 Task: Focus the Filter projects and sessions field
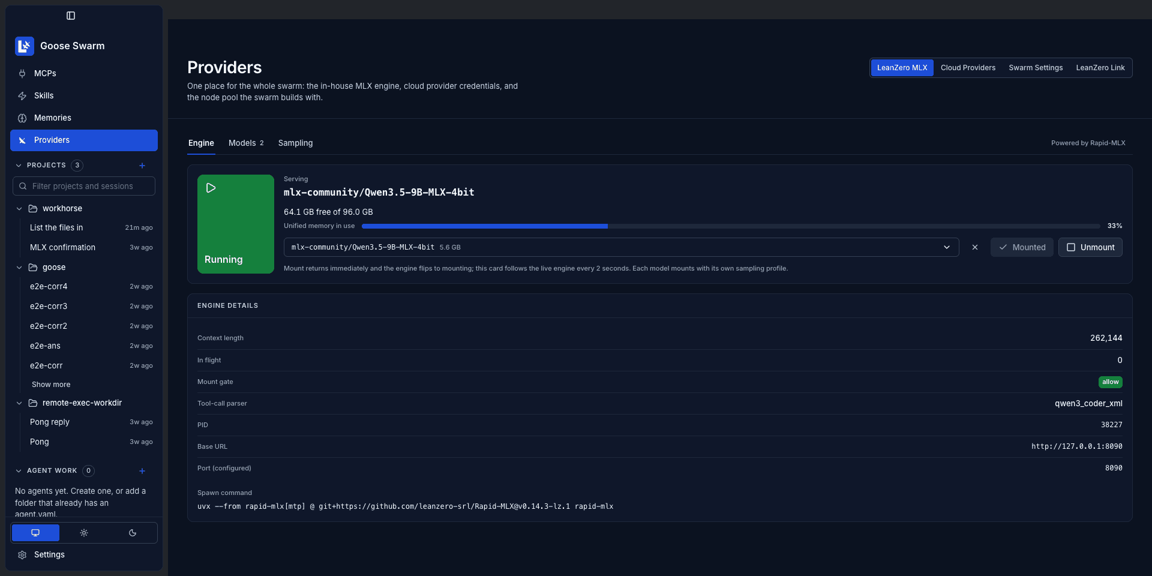coord(84,187)
